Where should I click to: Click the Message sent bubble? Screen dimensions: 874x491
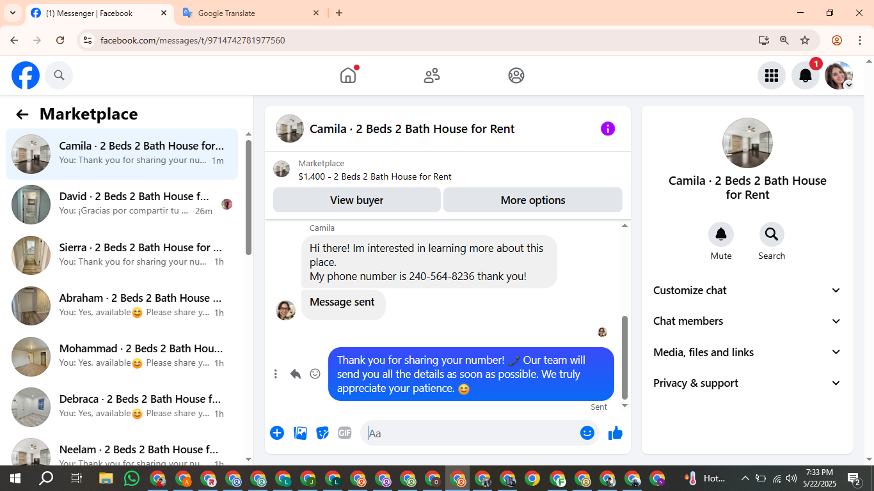(343, 304)
